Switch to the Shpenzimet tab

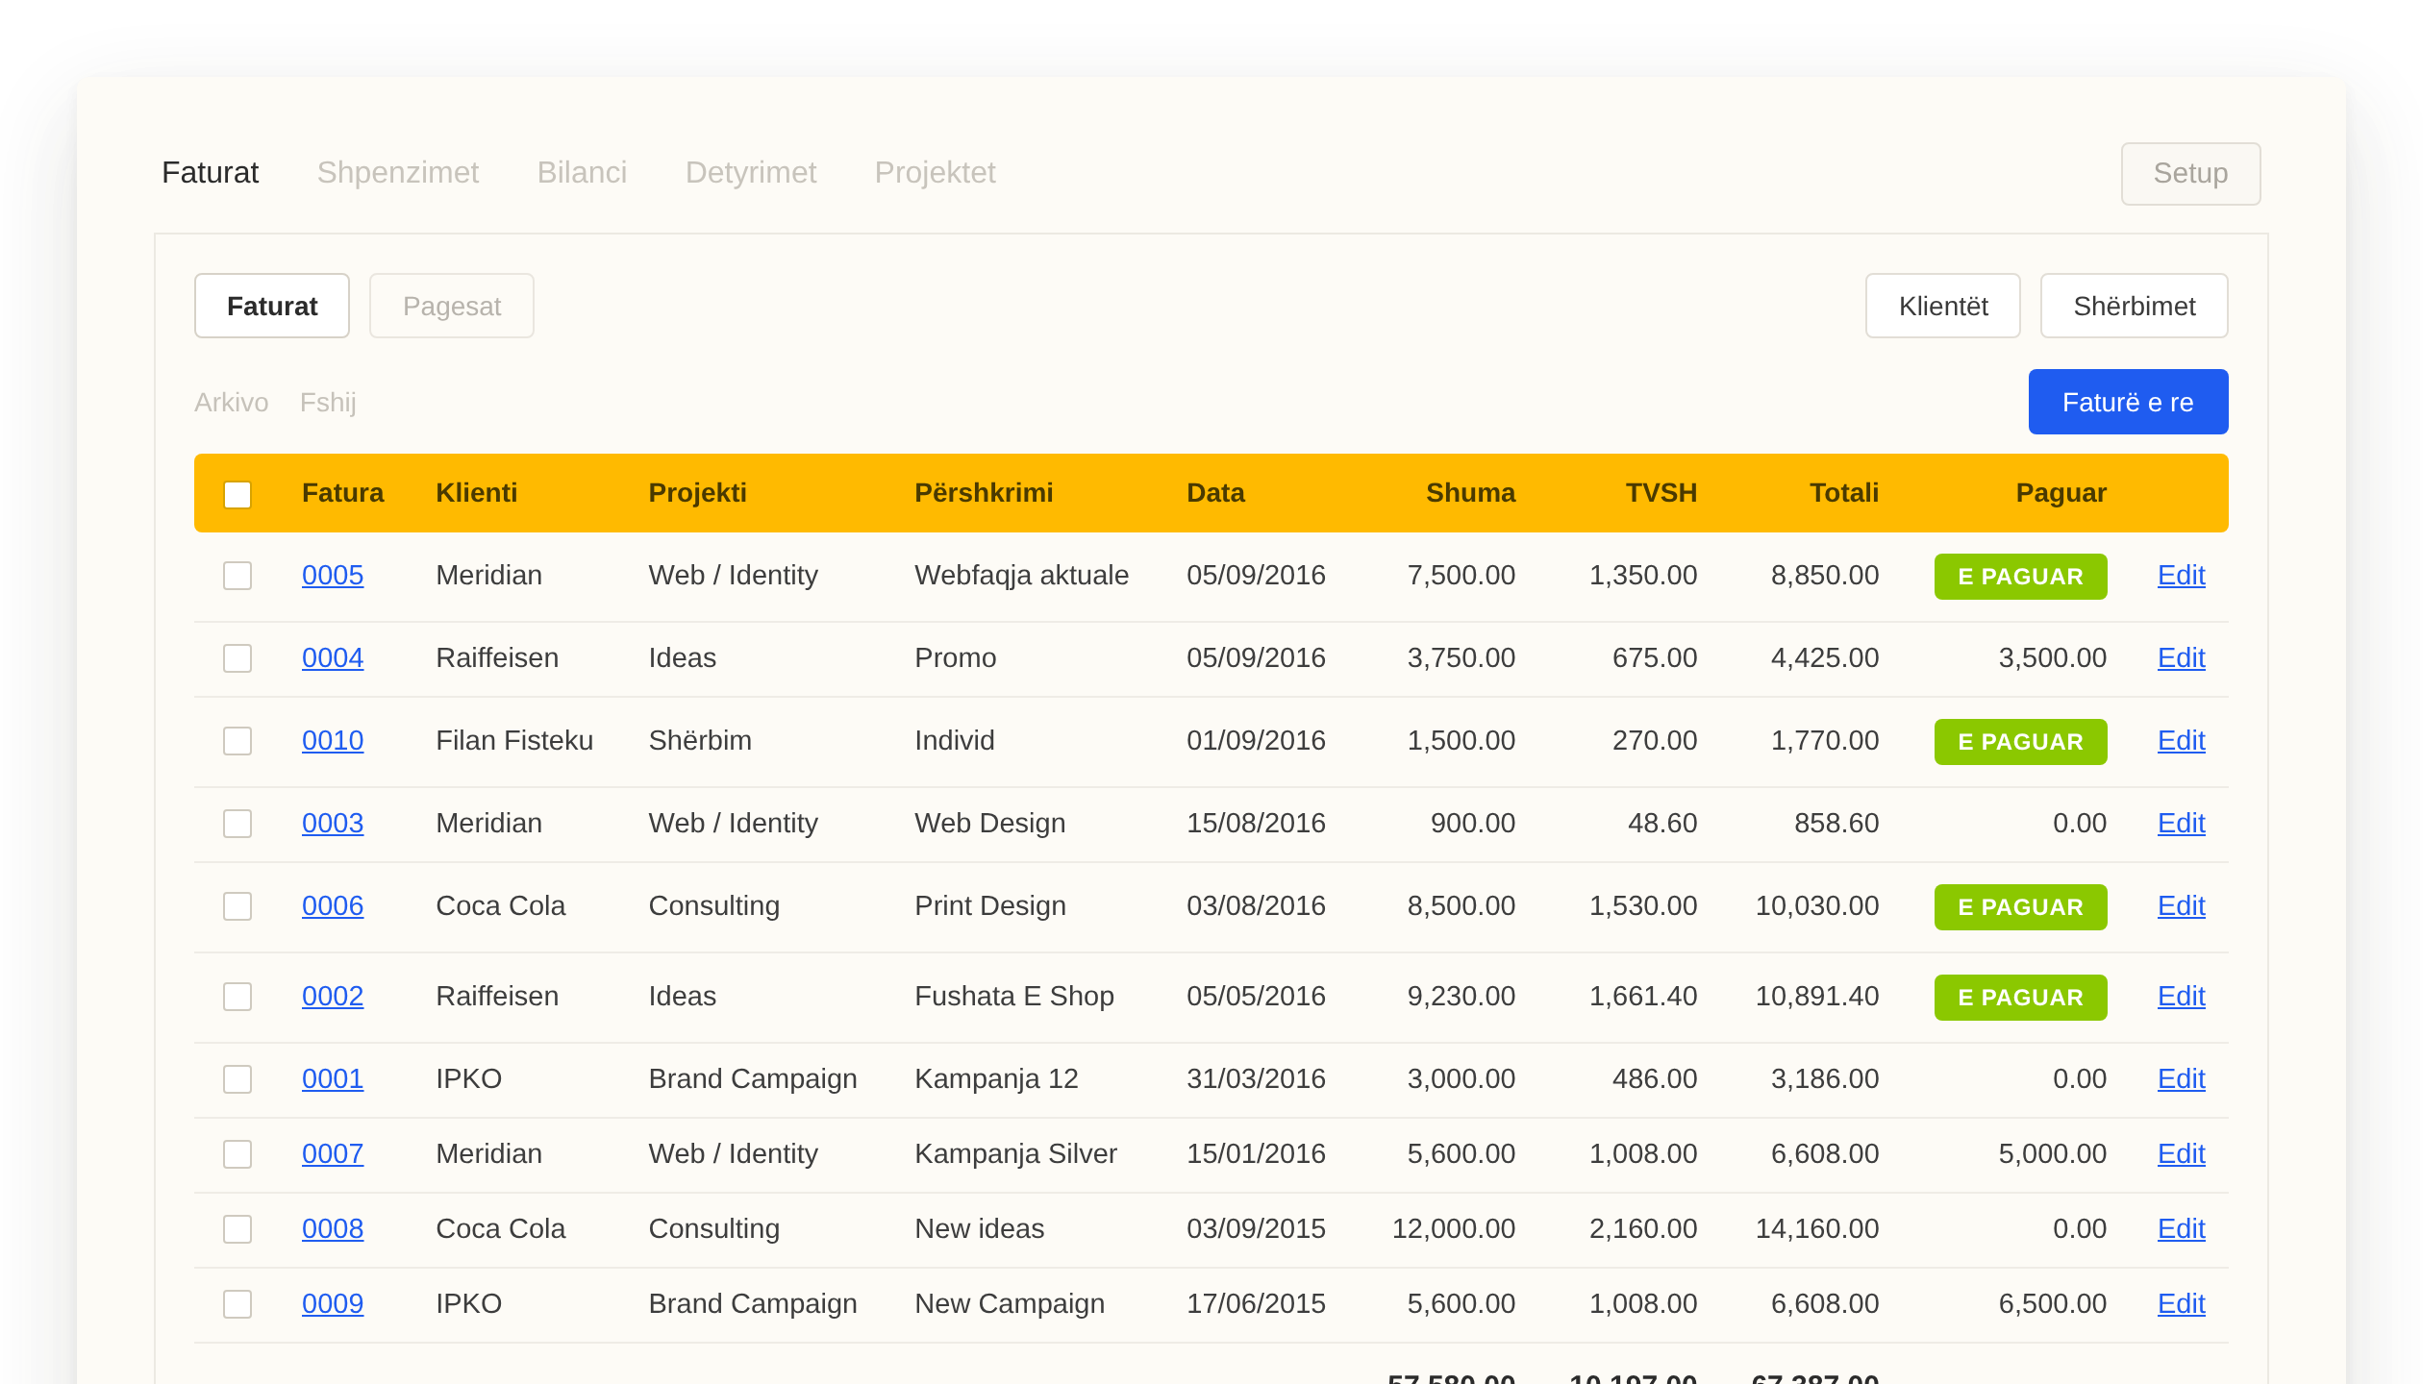point(397,172)
